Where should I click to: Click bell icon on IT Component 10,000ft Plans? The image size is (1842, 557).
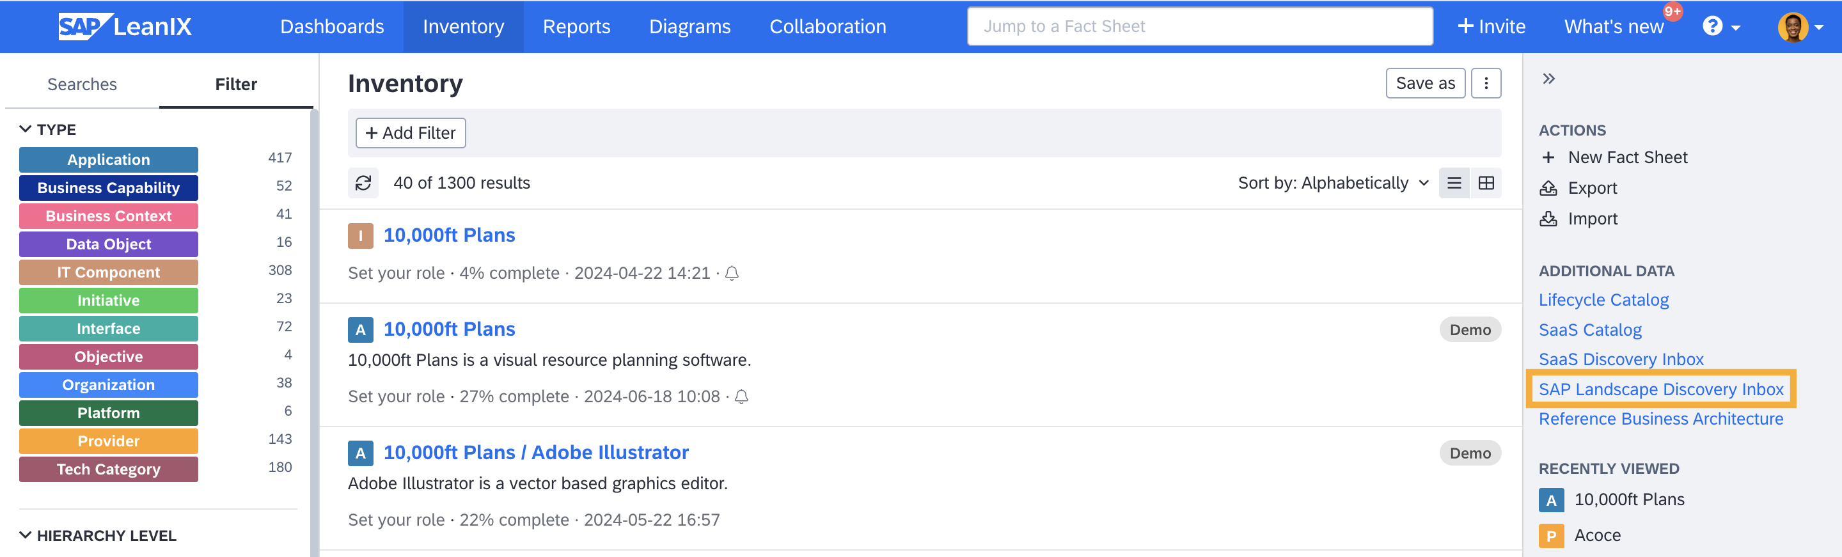732,273
